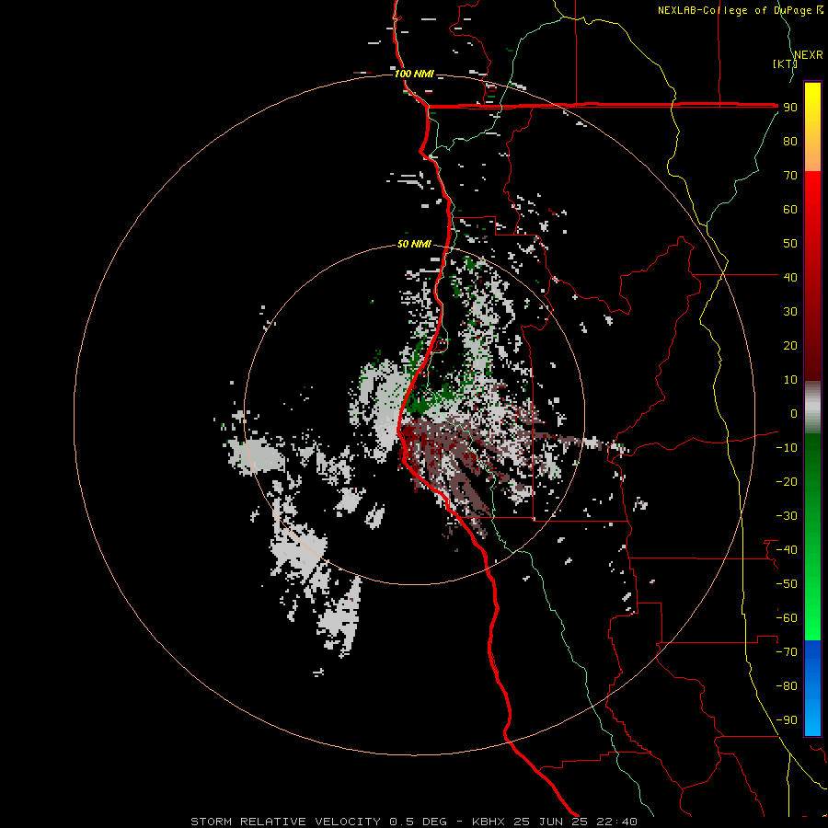
Task: Click the "50 NMI" range ring label
Action: (414, 244)
